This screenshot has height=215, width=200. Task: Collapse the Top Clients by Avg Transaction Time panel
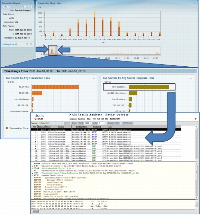click(x=94, y=79)
